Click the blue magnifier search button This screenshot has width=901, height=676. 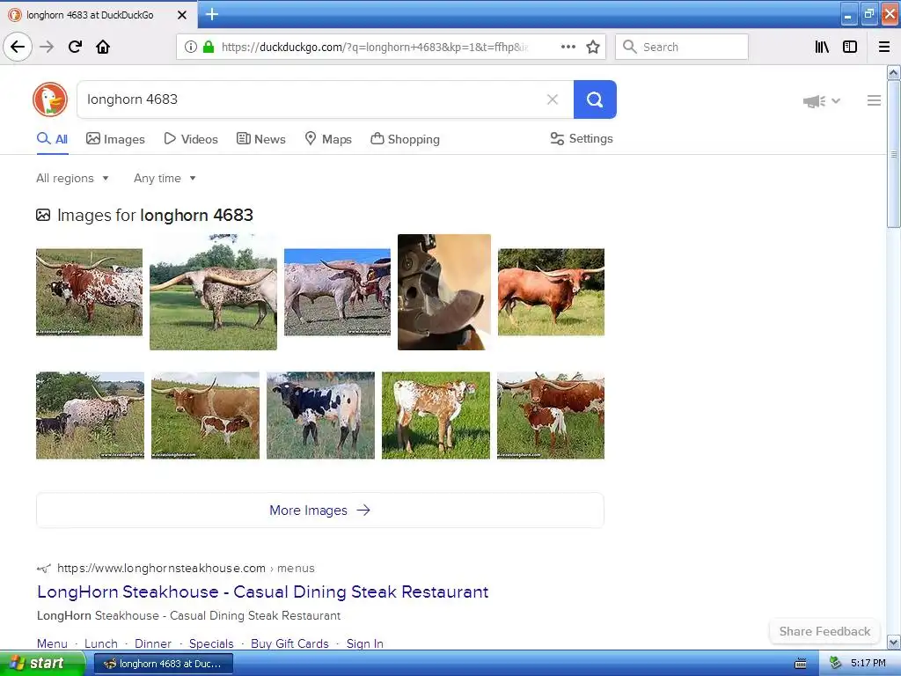click(x=595, y=99)
